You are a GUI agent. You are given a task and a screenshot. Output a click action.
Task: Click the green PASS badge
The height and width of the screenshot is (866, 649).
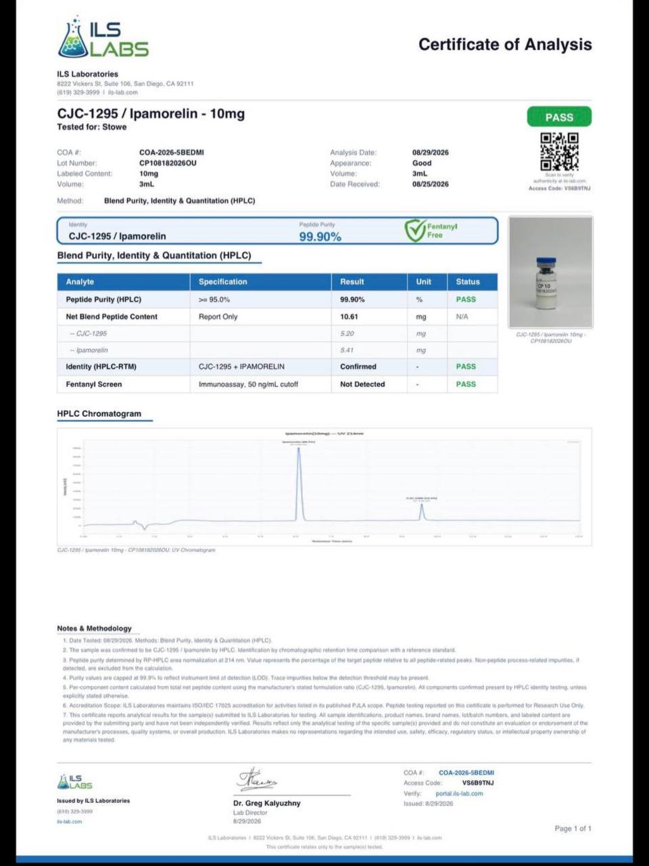[x=559, y=117]
